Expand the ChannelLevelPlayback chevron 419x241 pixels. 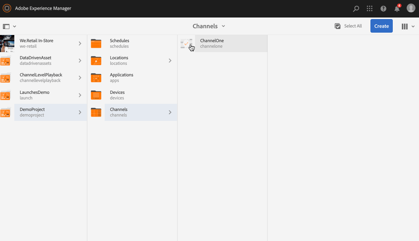pos(80,78)
